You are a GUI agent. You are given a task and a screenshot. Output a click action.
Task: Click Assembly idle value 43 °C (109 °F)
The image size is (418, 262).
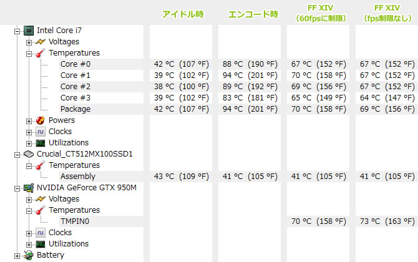click(182, 177)
